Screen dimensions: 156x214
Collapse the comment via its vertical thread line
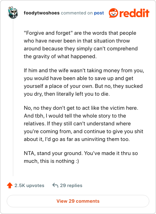(13, 98)
